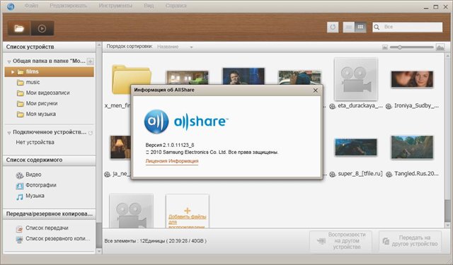
Task: Open the sort order Название dropdown
Action: pyautogui.click(x=175, y=47)
